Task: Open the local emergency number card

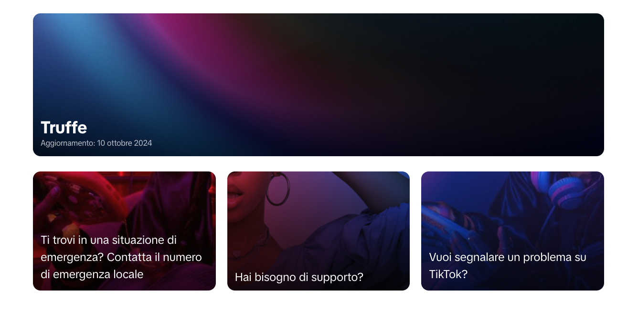Action: click(124, 231)
